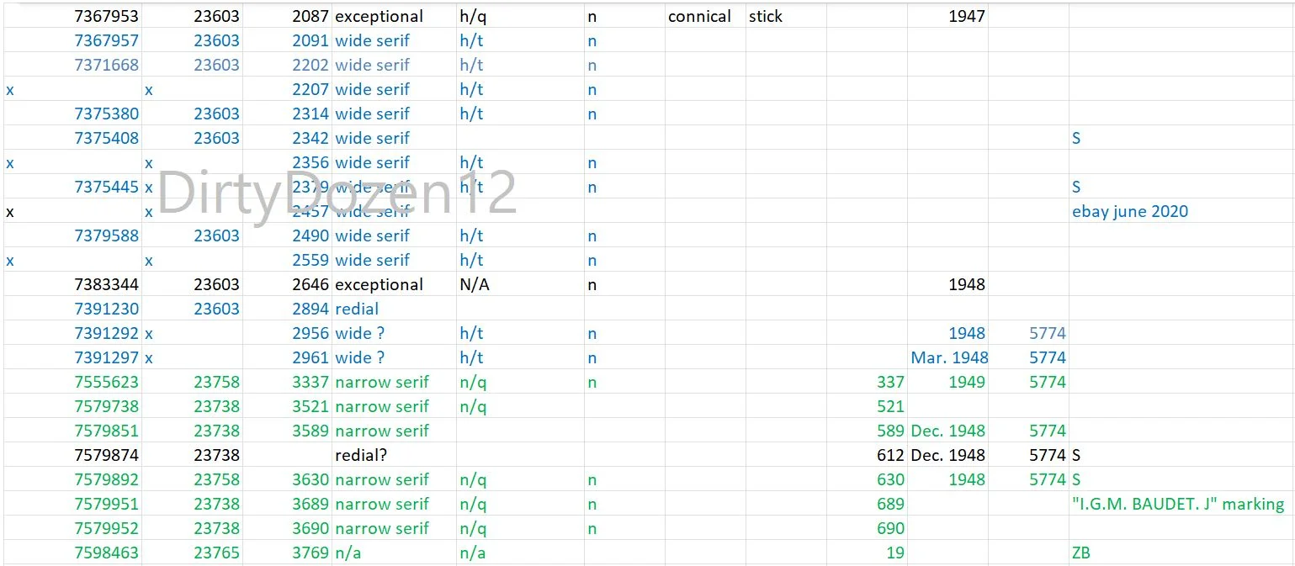Click the cell containing 7383344

[106, 284]
